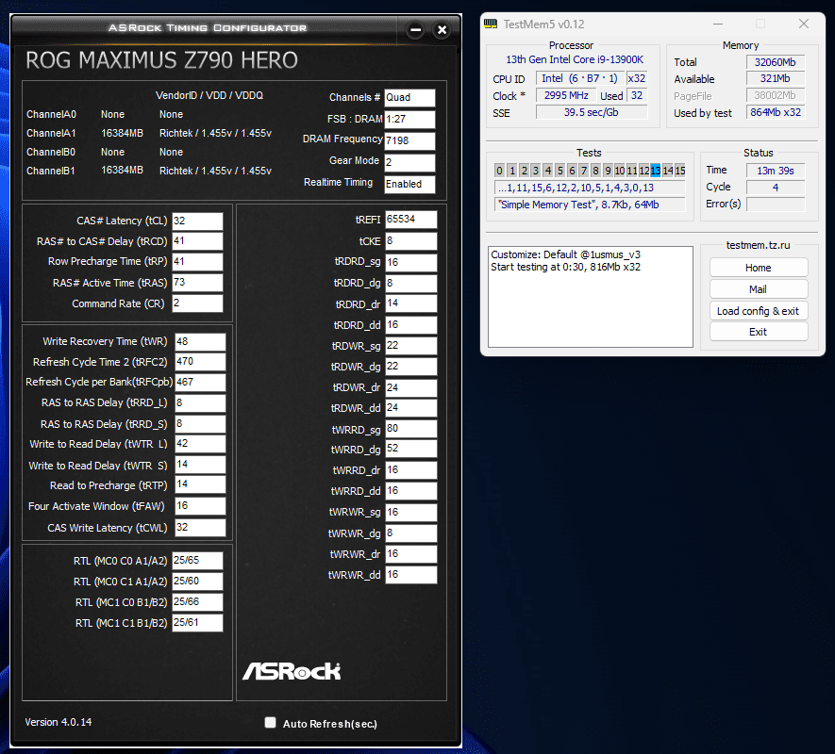This screenshot has width=835, height=754.
Task: Click the Realtime Timing field showing Enabled
Action: click(x=409, y=184)
